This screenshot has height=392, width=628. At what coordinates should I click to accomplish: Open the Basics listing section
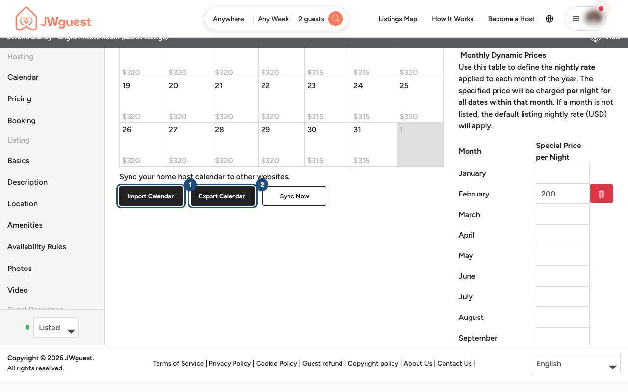(18, 161)
